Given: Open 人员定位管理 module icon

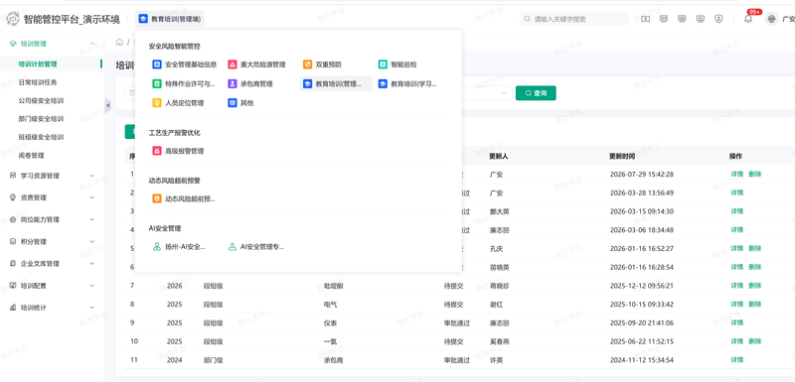Looking at the screenshot, I should (157, 103).
